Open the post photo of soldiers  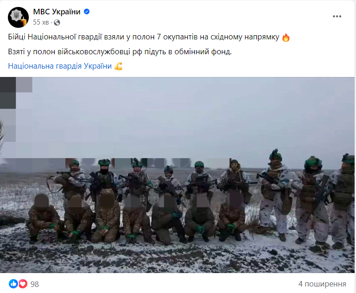(177, 175)
